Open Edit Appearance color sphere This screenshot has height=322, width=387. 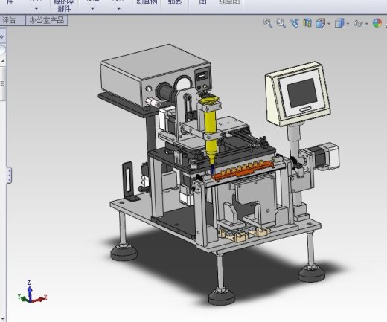point(377,23)
